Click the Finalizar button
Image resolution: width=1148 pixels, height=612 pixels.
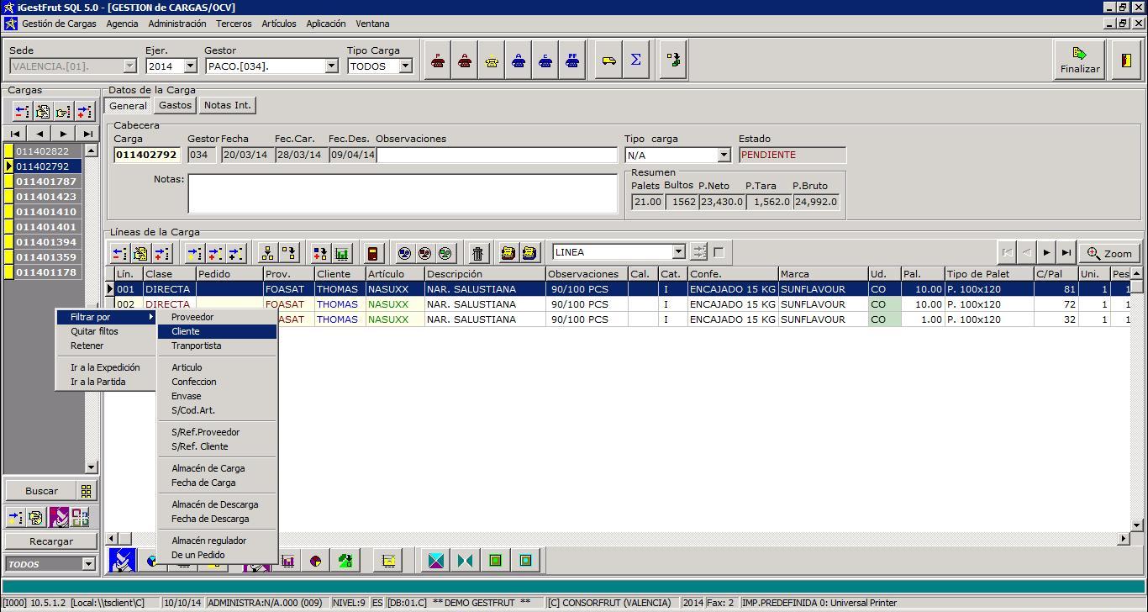1079,61
